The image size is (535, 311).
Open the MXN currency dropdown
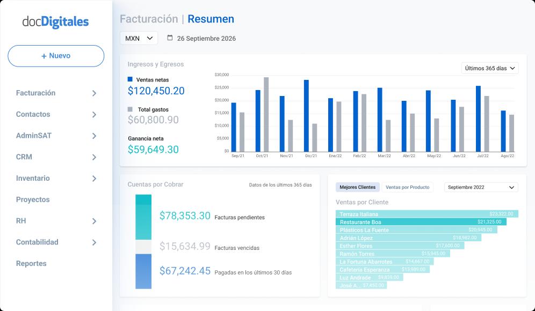click(139, 38)
